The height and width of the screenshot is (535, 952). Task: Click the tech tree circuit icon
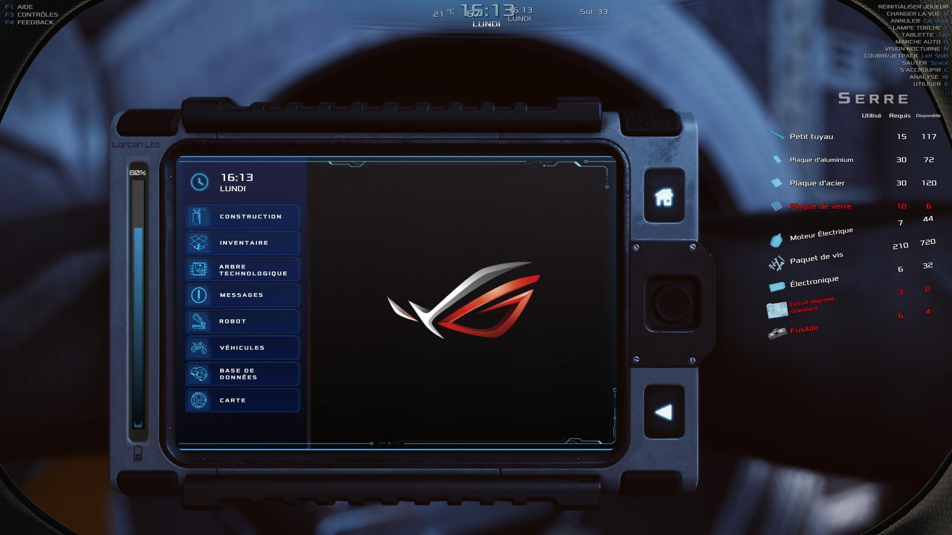[198, 269]
